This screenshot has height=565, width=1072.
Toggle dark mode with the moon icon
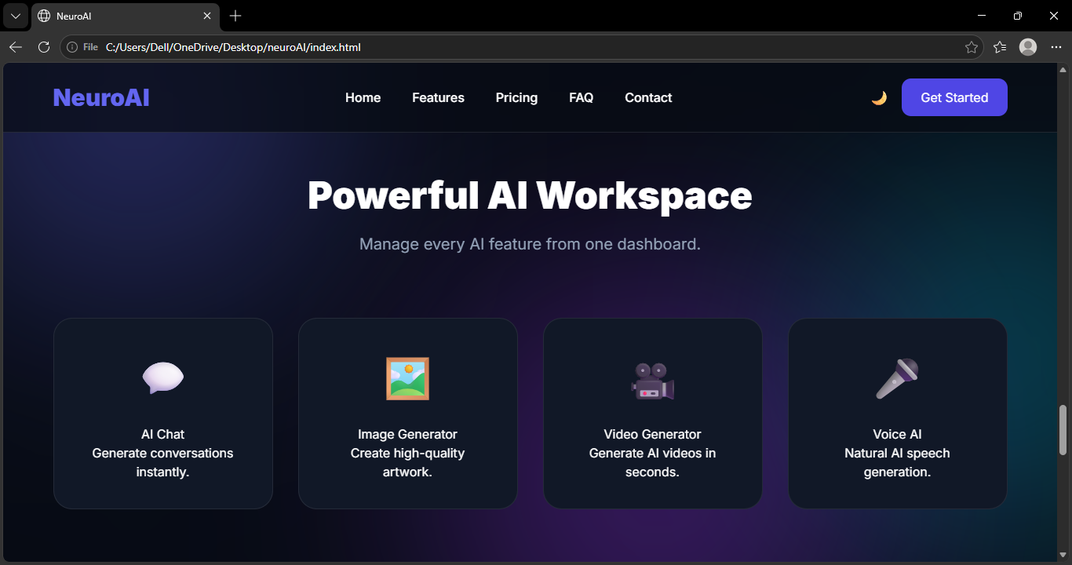click(x=879, y=98)
